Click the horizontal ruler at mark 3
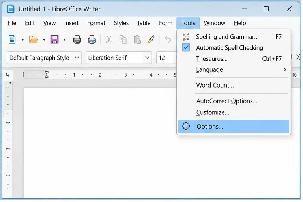The height and width of the screenshot is (202, 303). pyautogui.click(x=125, y=75)
